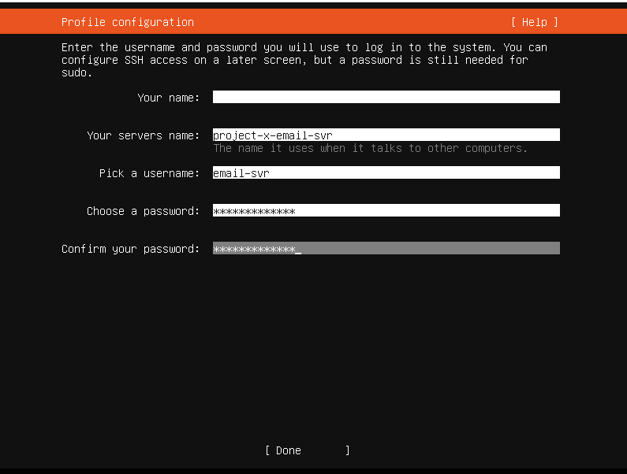Click the 'email-svr' username text
627x474 pixels.
click(x=241, y=173)
